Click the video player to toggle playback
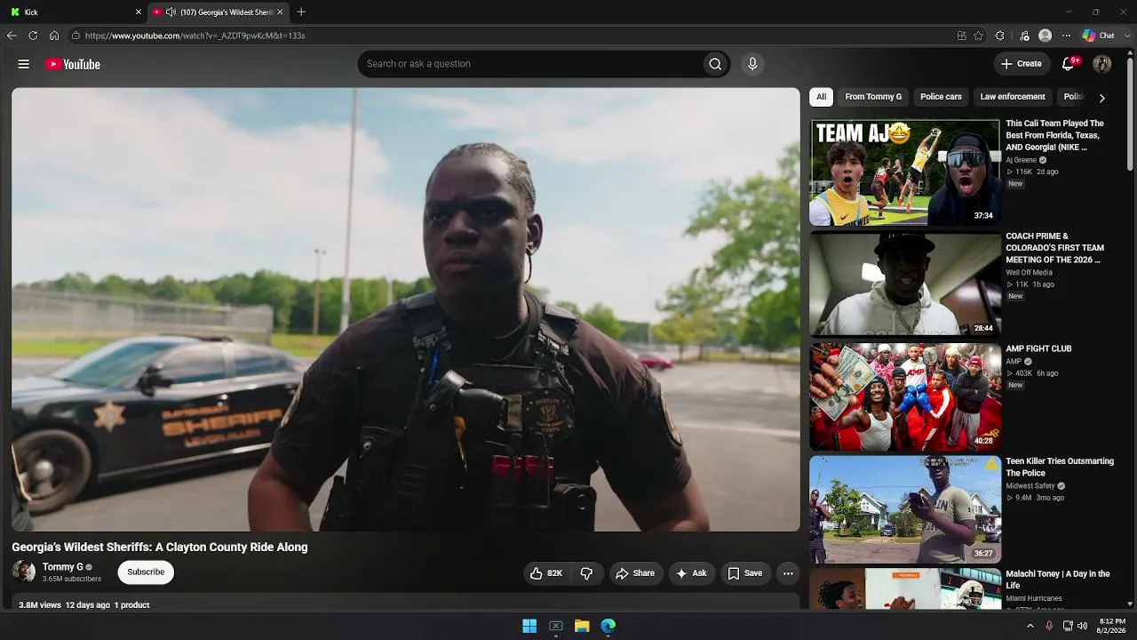 (406, 309)
